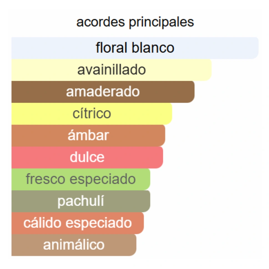Open the 'amaderado' label text
The image size is (269, 269).
pyautogui.click(x=103, y=92)
